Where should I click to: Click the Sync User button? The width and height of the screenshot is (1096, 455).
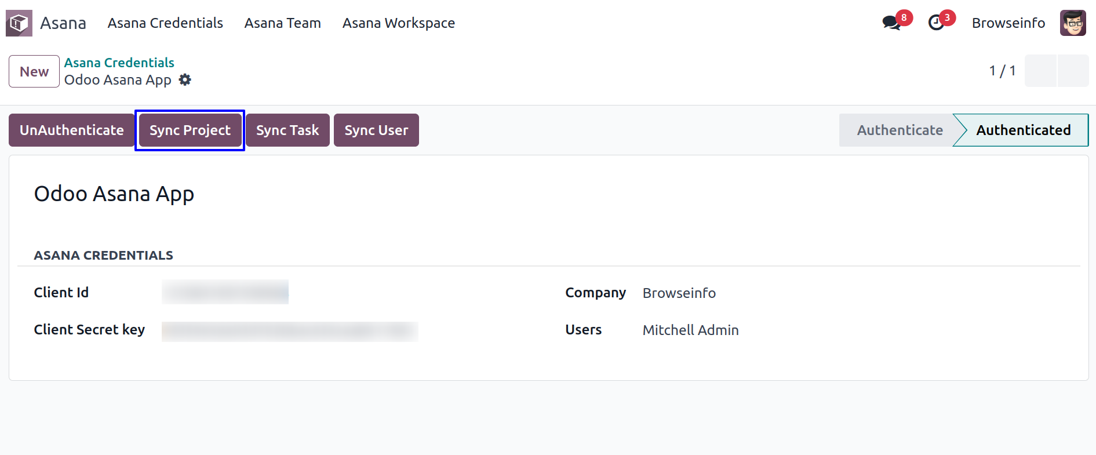[x=376, y=130]
